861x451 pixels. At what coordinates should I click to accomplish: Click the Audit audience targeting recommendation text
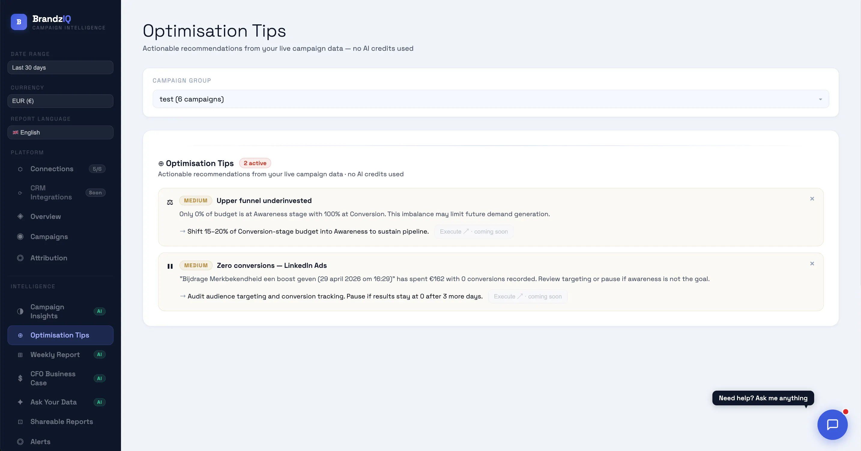(335, 297)
